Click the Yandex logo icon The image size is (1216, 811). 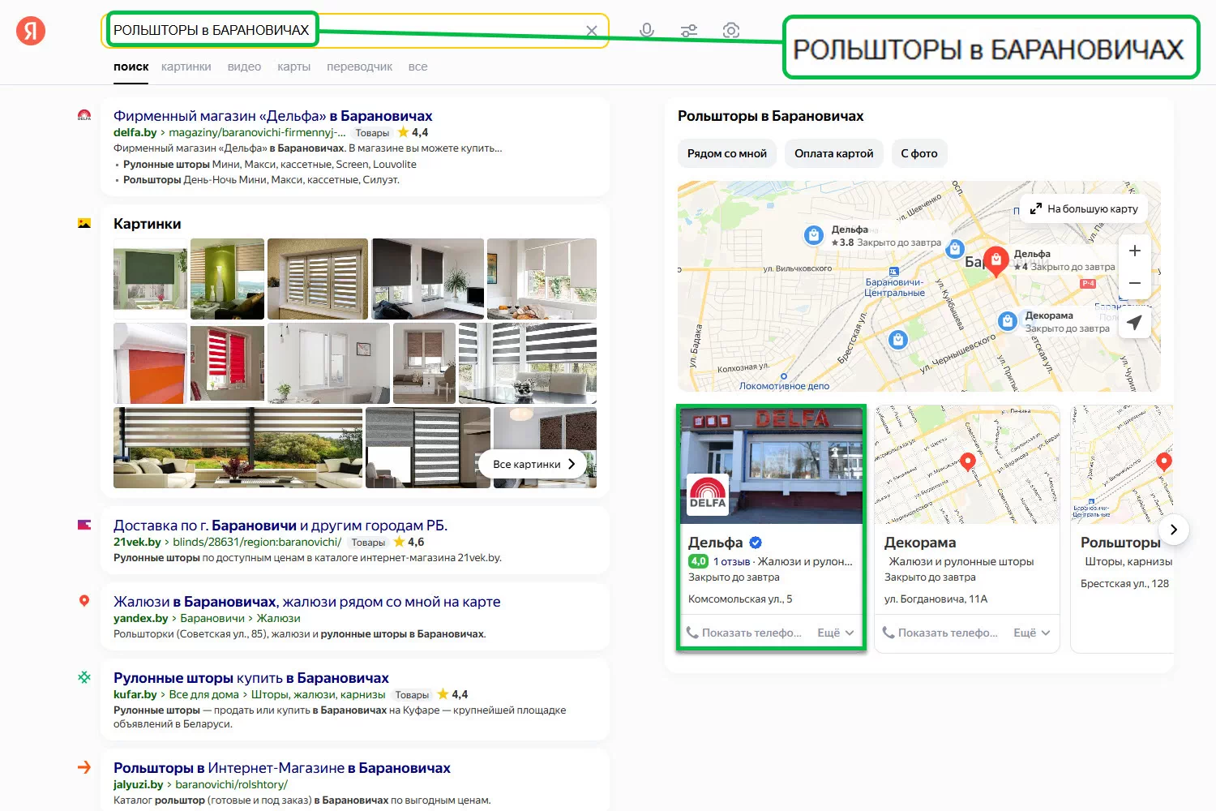coord(31,31)
